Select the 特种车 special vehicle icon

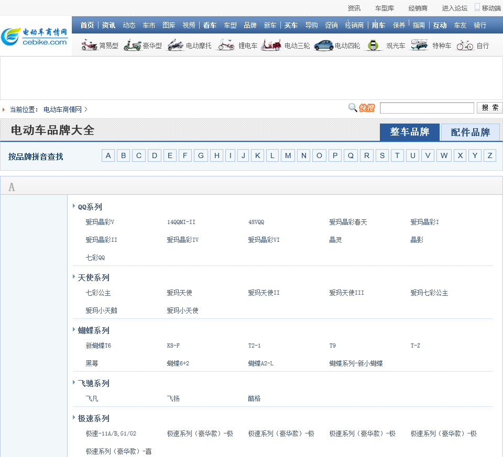click(419, 45)
